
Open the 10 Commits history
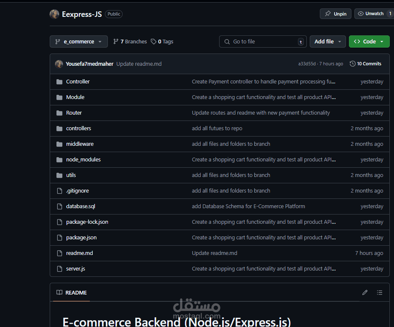pyautogui.click(x=366, y=64)
